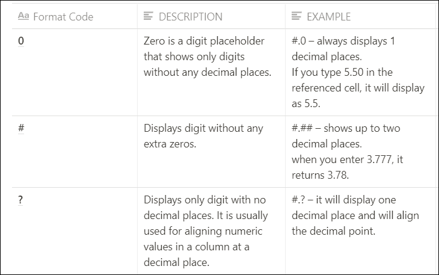This screenshot has height=275, width=439.
Task: Select the 'Displays digit without any extra zeros' cell
Action: [x=211, y=152]
